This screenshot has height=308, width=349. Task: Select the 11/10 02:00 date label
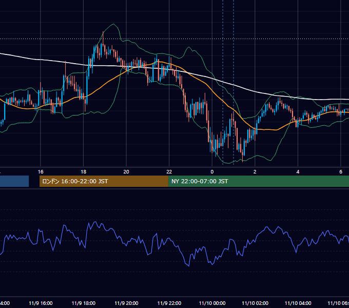tap(255, 303)
